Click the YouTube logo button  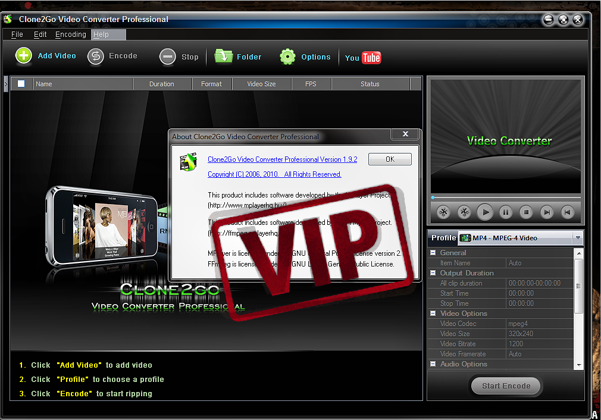(x=362, y=58)
